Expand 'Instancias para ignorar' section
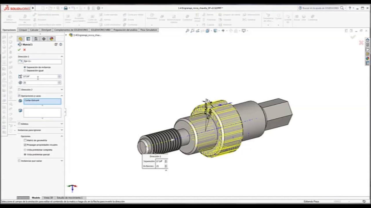 coord(62,130)
